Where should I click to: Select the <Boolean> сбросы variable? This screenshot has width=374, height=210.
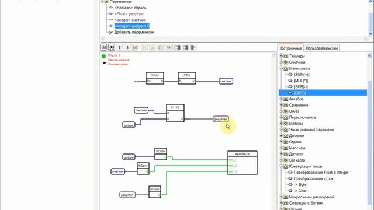130,8
